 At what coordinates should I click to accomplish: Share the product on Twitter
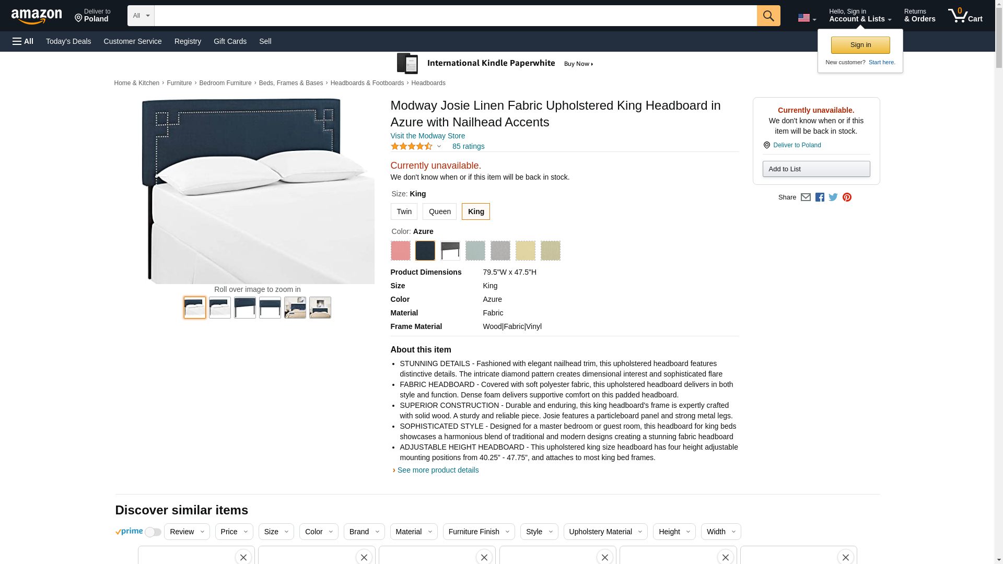(x=833, y=197)
